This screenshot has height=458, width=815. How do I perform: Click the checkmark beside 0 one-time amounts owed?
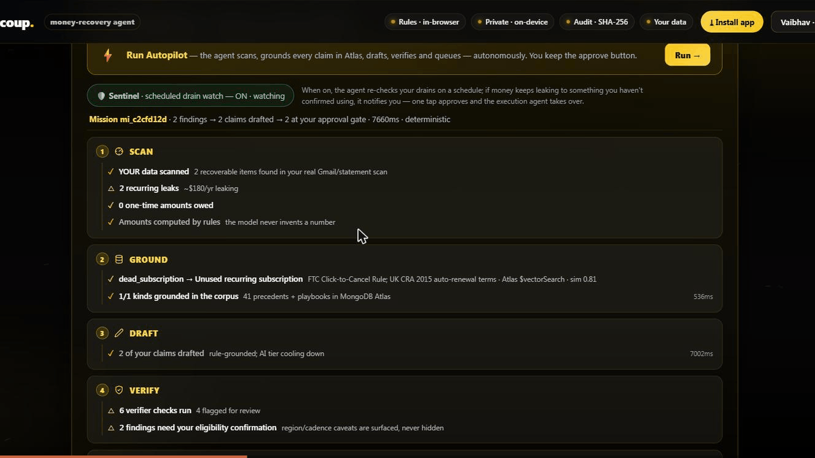(111, 205)
